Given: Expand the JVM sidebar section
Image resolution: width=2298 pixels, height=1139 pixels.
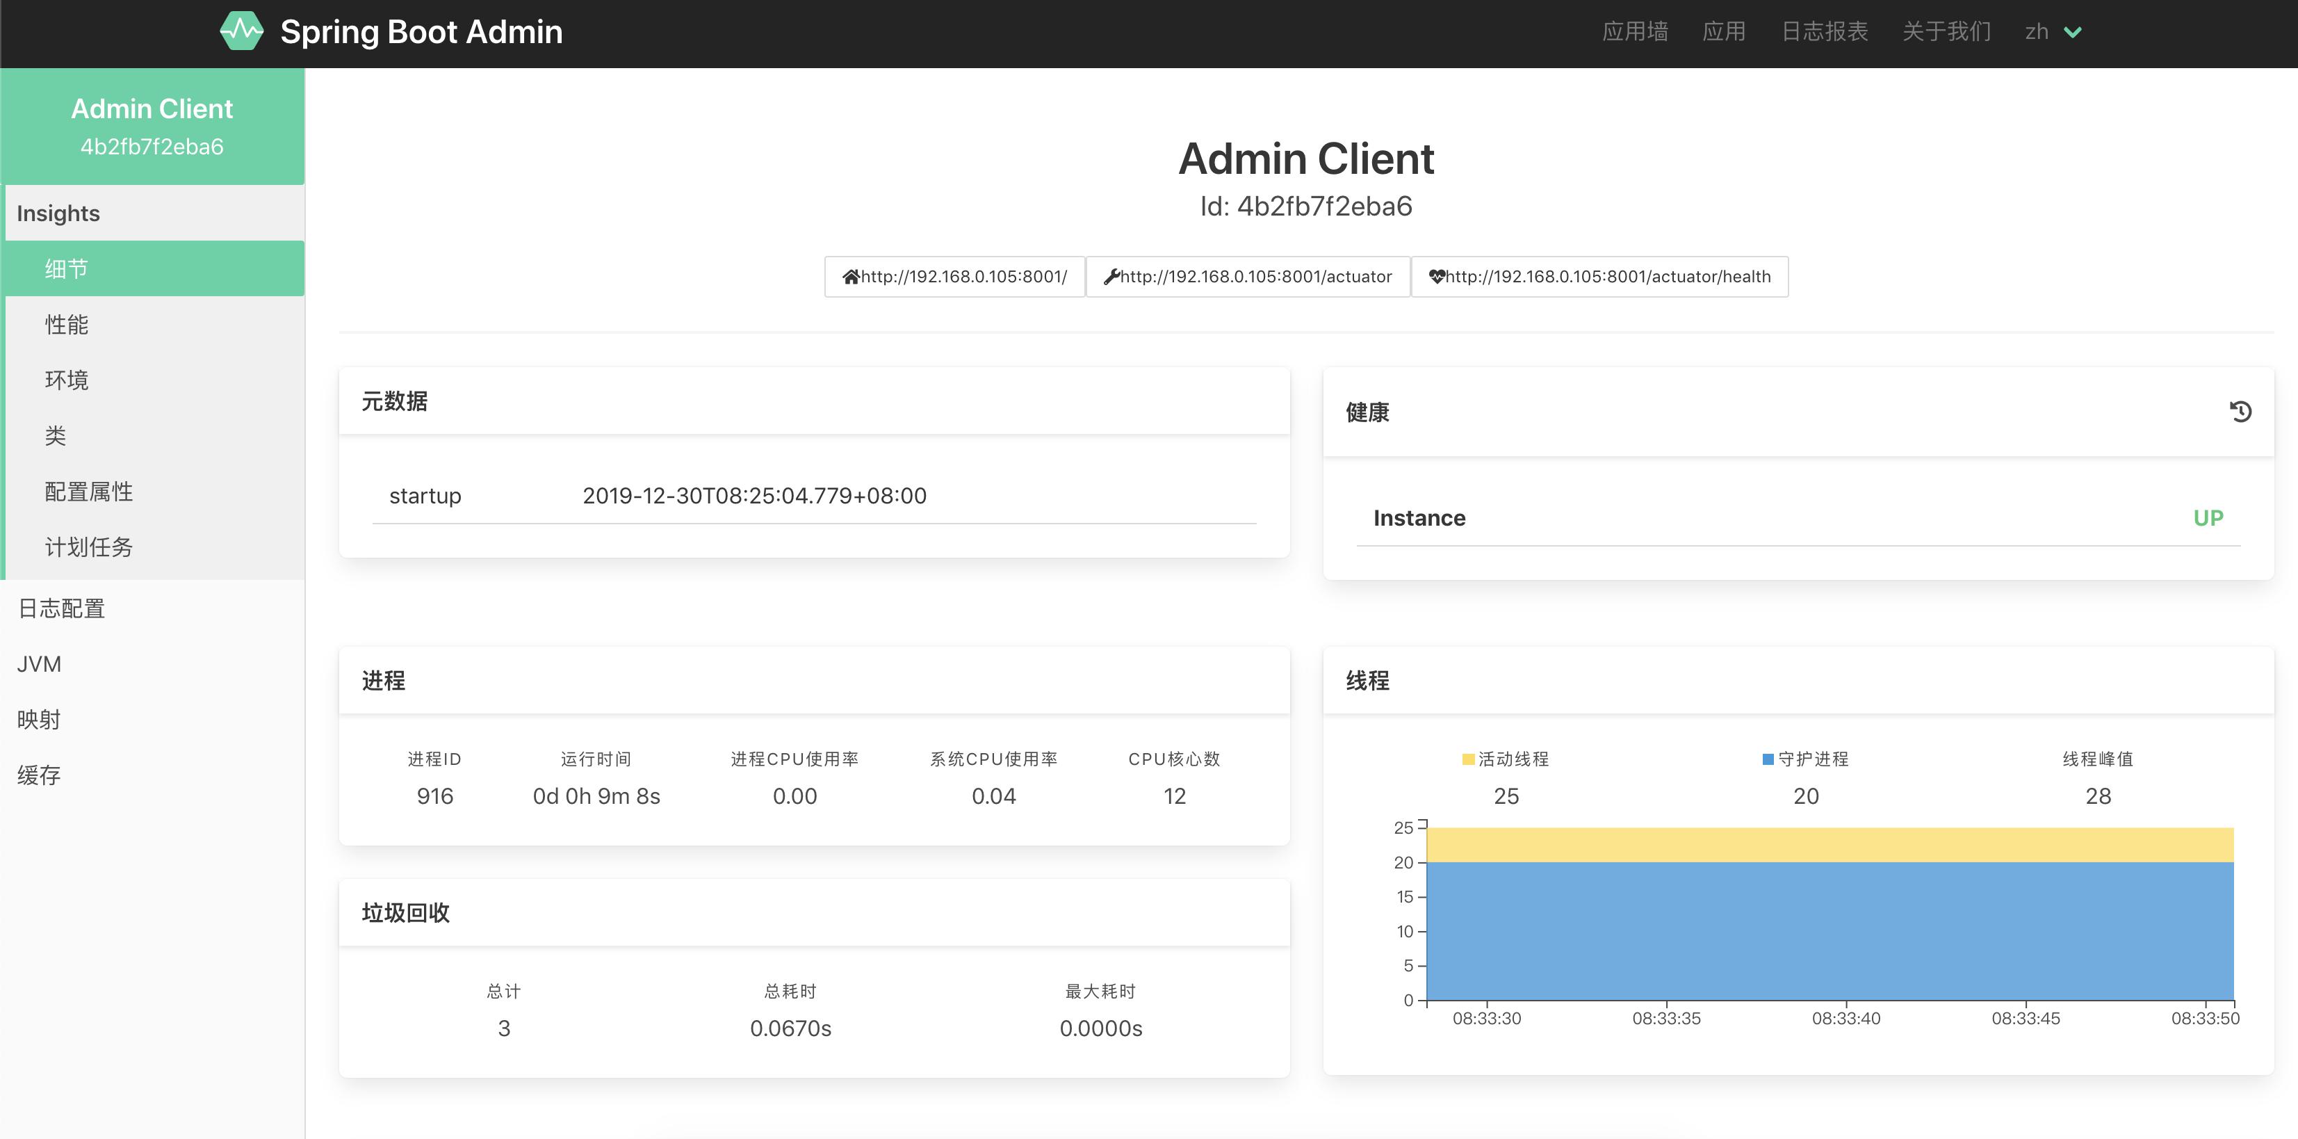Looking at the screenshot, I should click(39, 664).
